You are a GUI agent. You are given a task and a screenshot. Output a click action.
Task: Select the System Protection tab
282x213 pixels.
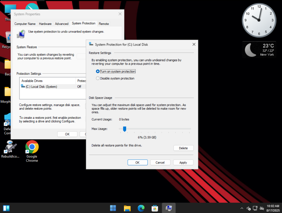point(84,23)
